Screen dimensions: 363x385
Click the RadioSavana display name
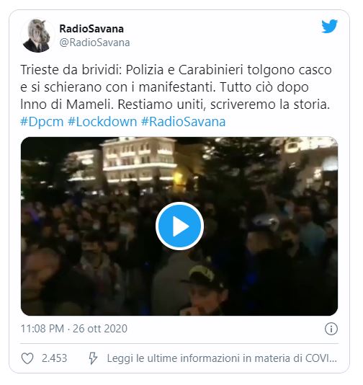tap(91, 29)
